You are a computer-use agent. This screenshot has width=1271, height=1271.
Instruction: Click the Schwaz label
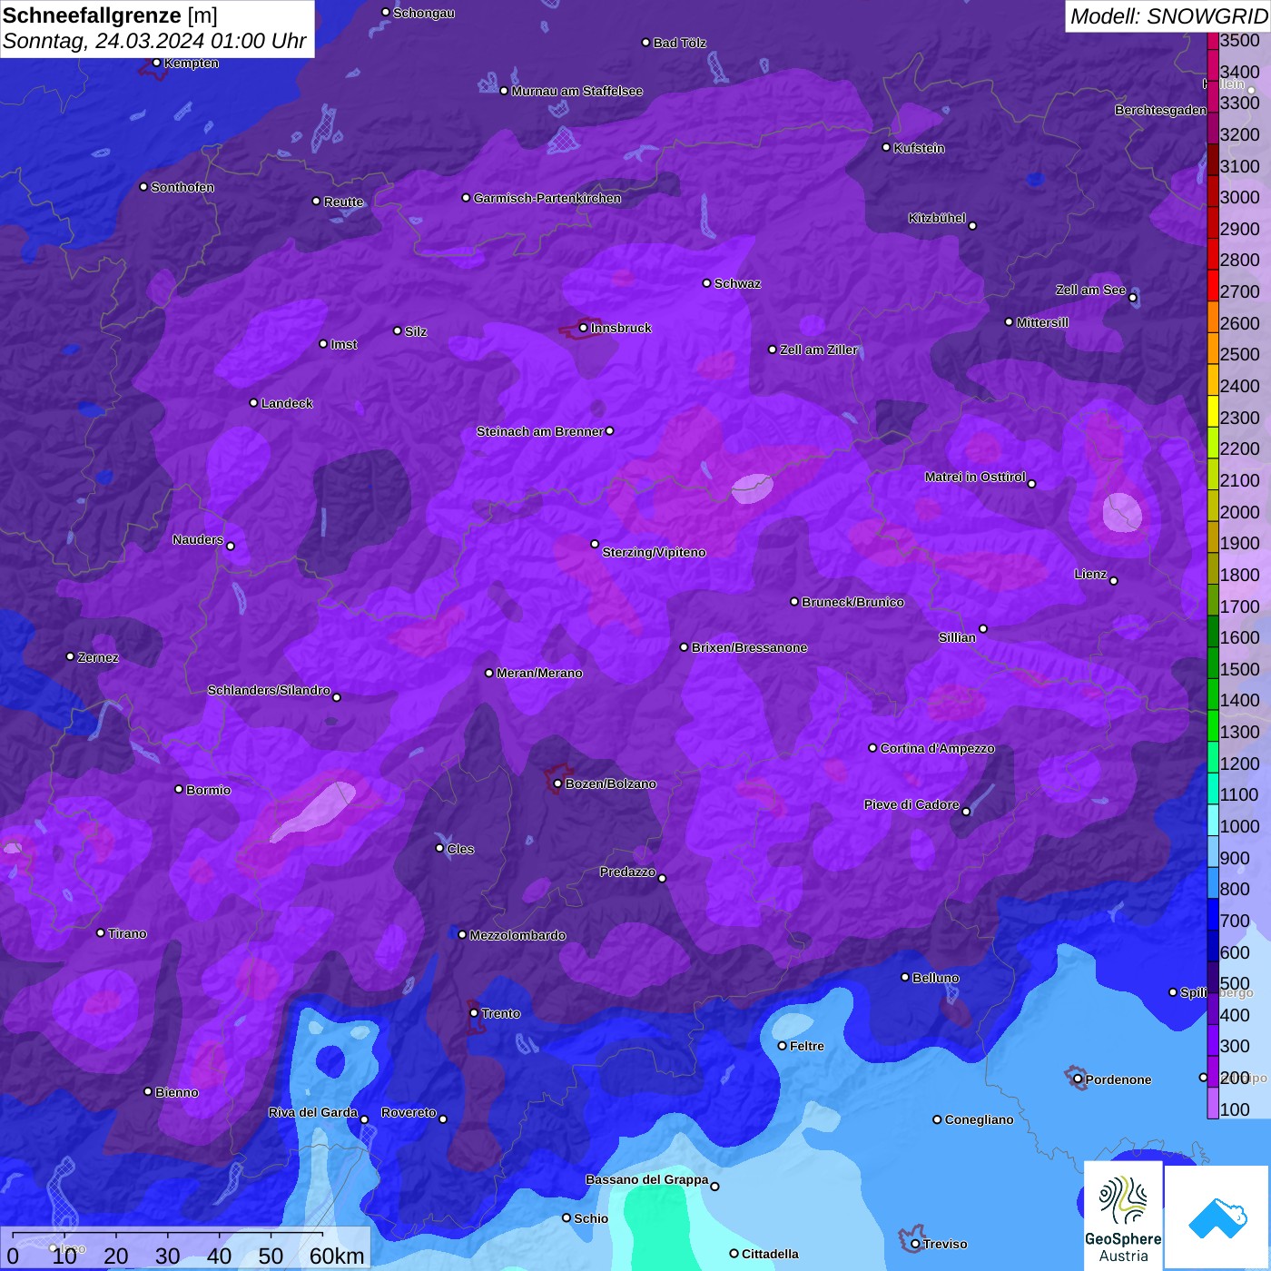(737, 283)
